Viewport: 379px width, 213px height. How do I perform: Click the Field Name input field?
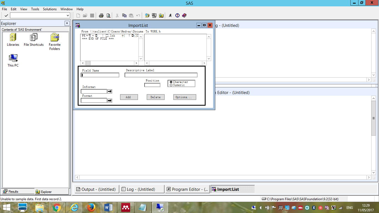pos(100,75)
